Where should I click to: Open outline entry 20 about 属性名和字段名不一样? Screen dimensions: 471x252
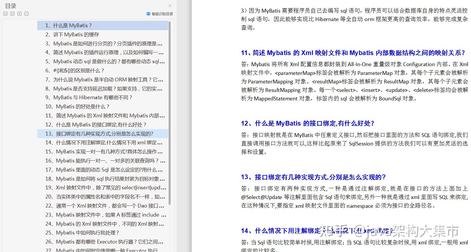click(103, 197)
